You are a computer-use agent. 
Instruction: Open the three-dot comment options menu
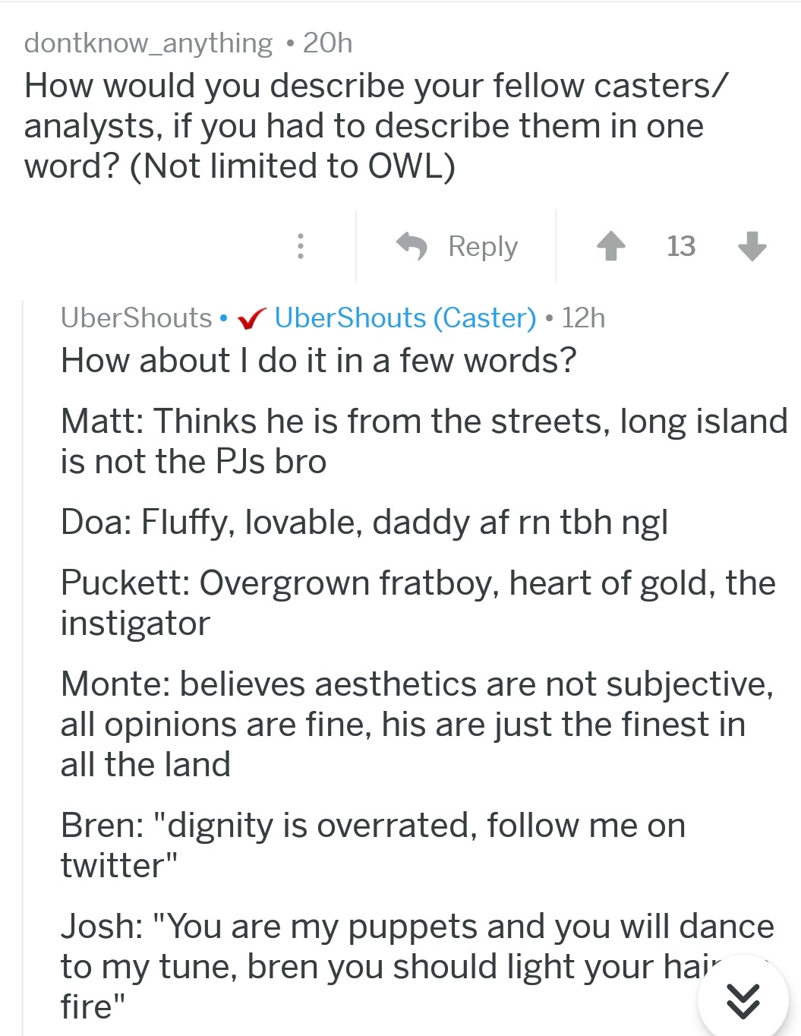pos(301,246)
